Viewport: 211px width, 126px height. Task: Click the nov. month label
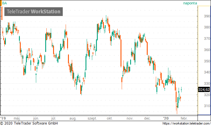pyautogui.click(x=130, y=118)
